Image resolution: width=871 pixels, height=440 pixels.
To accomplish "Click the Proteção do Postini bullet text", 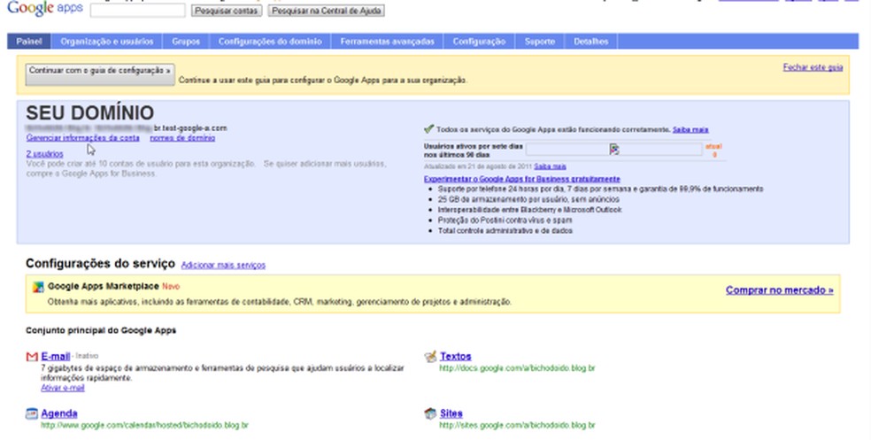I will pos(505,220).
